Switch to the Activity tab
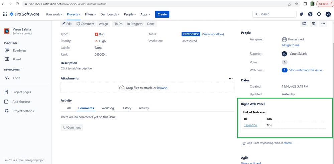This screenshot has width=334, height=164. [x=144, y=108]
